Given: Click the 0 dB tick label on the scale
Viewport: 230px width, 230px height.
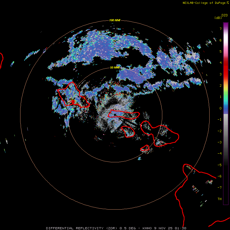Looking at the screenshot, I should [x=221, y=108].
